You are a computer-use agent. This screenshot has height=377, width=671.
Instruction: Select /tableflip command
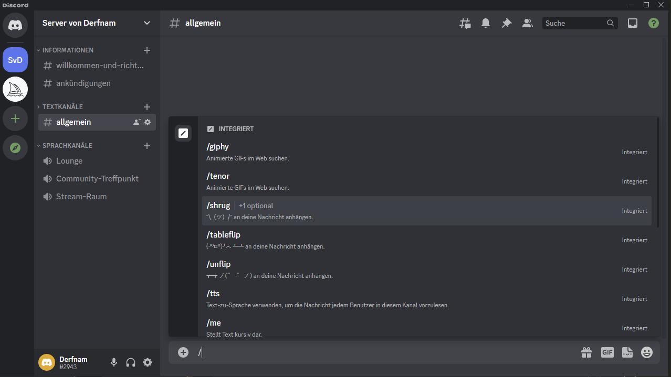pos(427,240)
